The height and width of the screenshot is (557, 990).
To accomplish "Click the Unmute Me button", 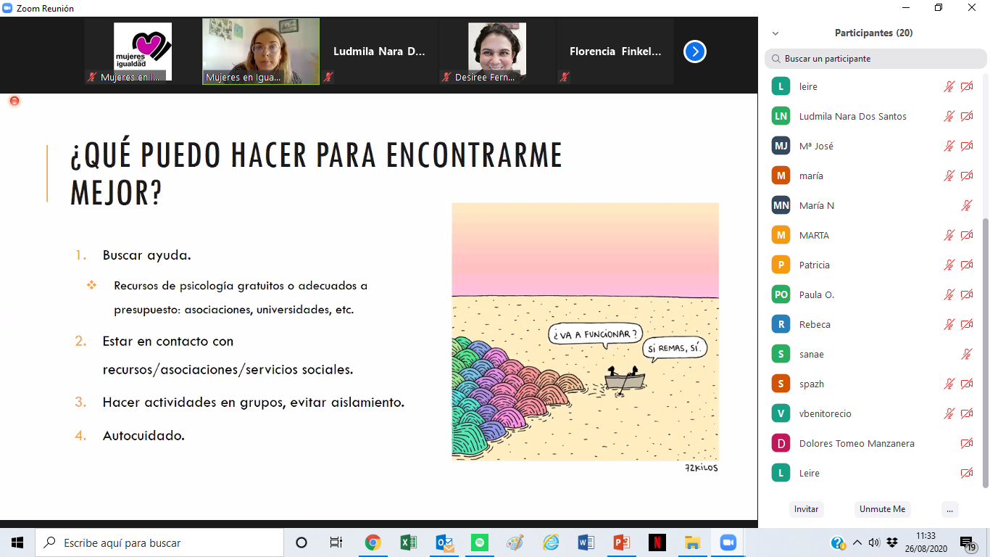I will point(882,509).
